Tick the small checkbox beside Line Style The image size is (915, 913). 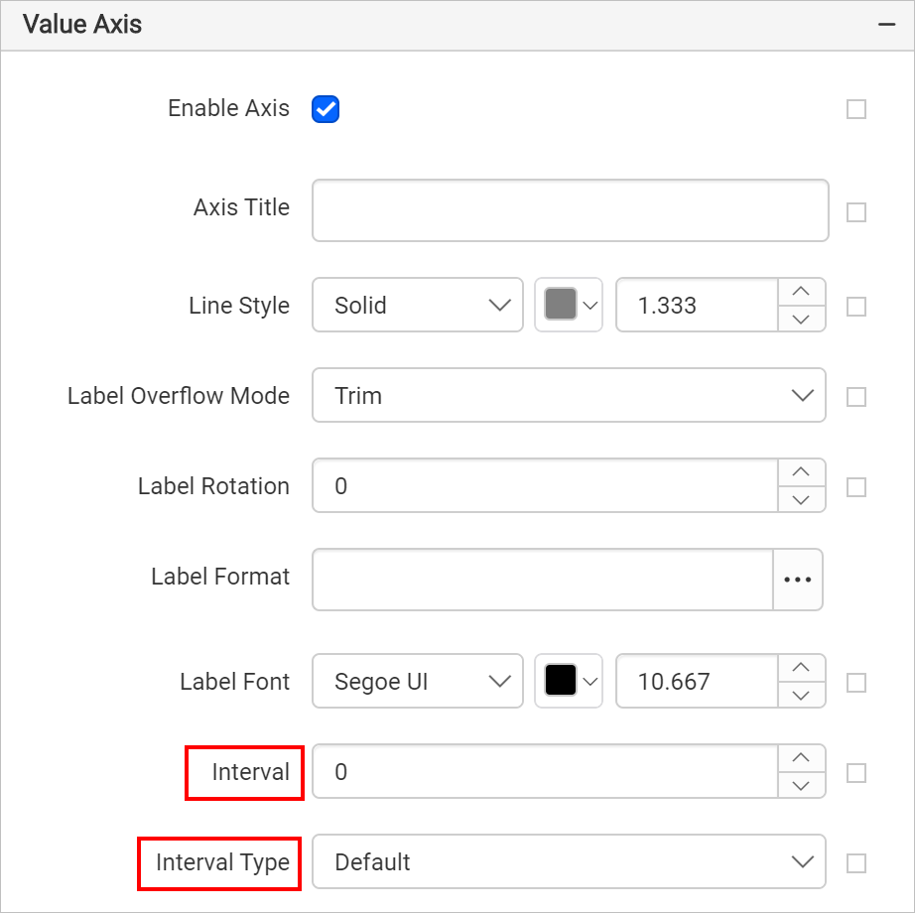[x=856, y=307]
